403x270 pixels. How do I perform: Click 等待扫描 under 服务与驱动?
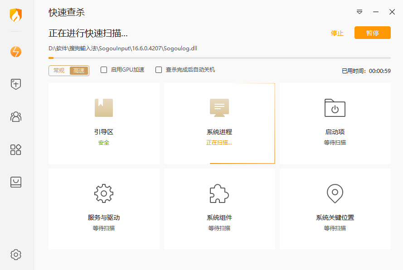tap(104, 228)
